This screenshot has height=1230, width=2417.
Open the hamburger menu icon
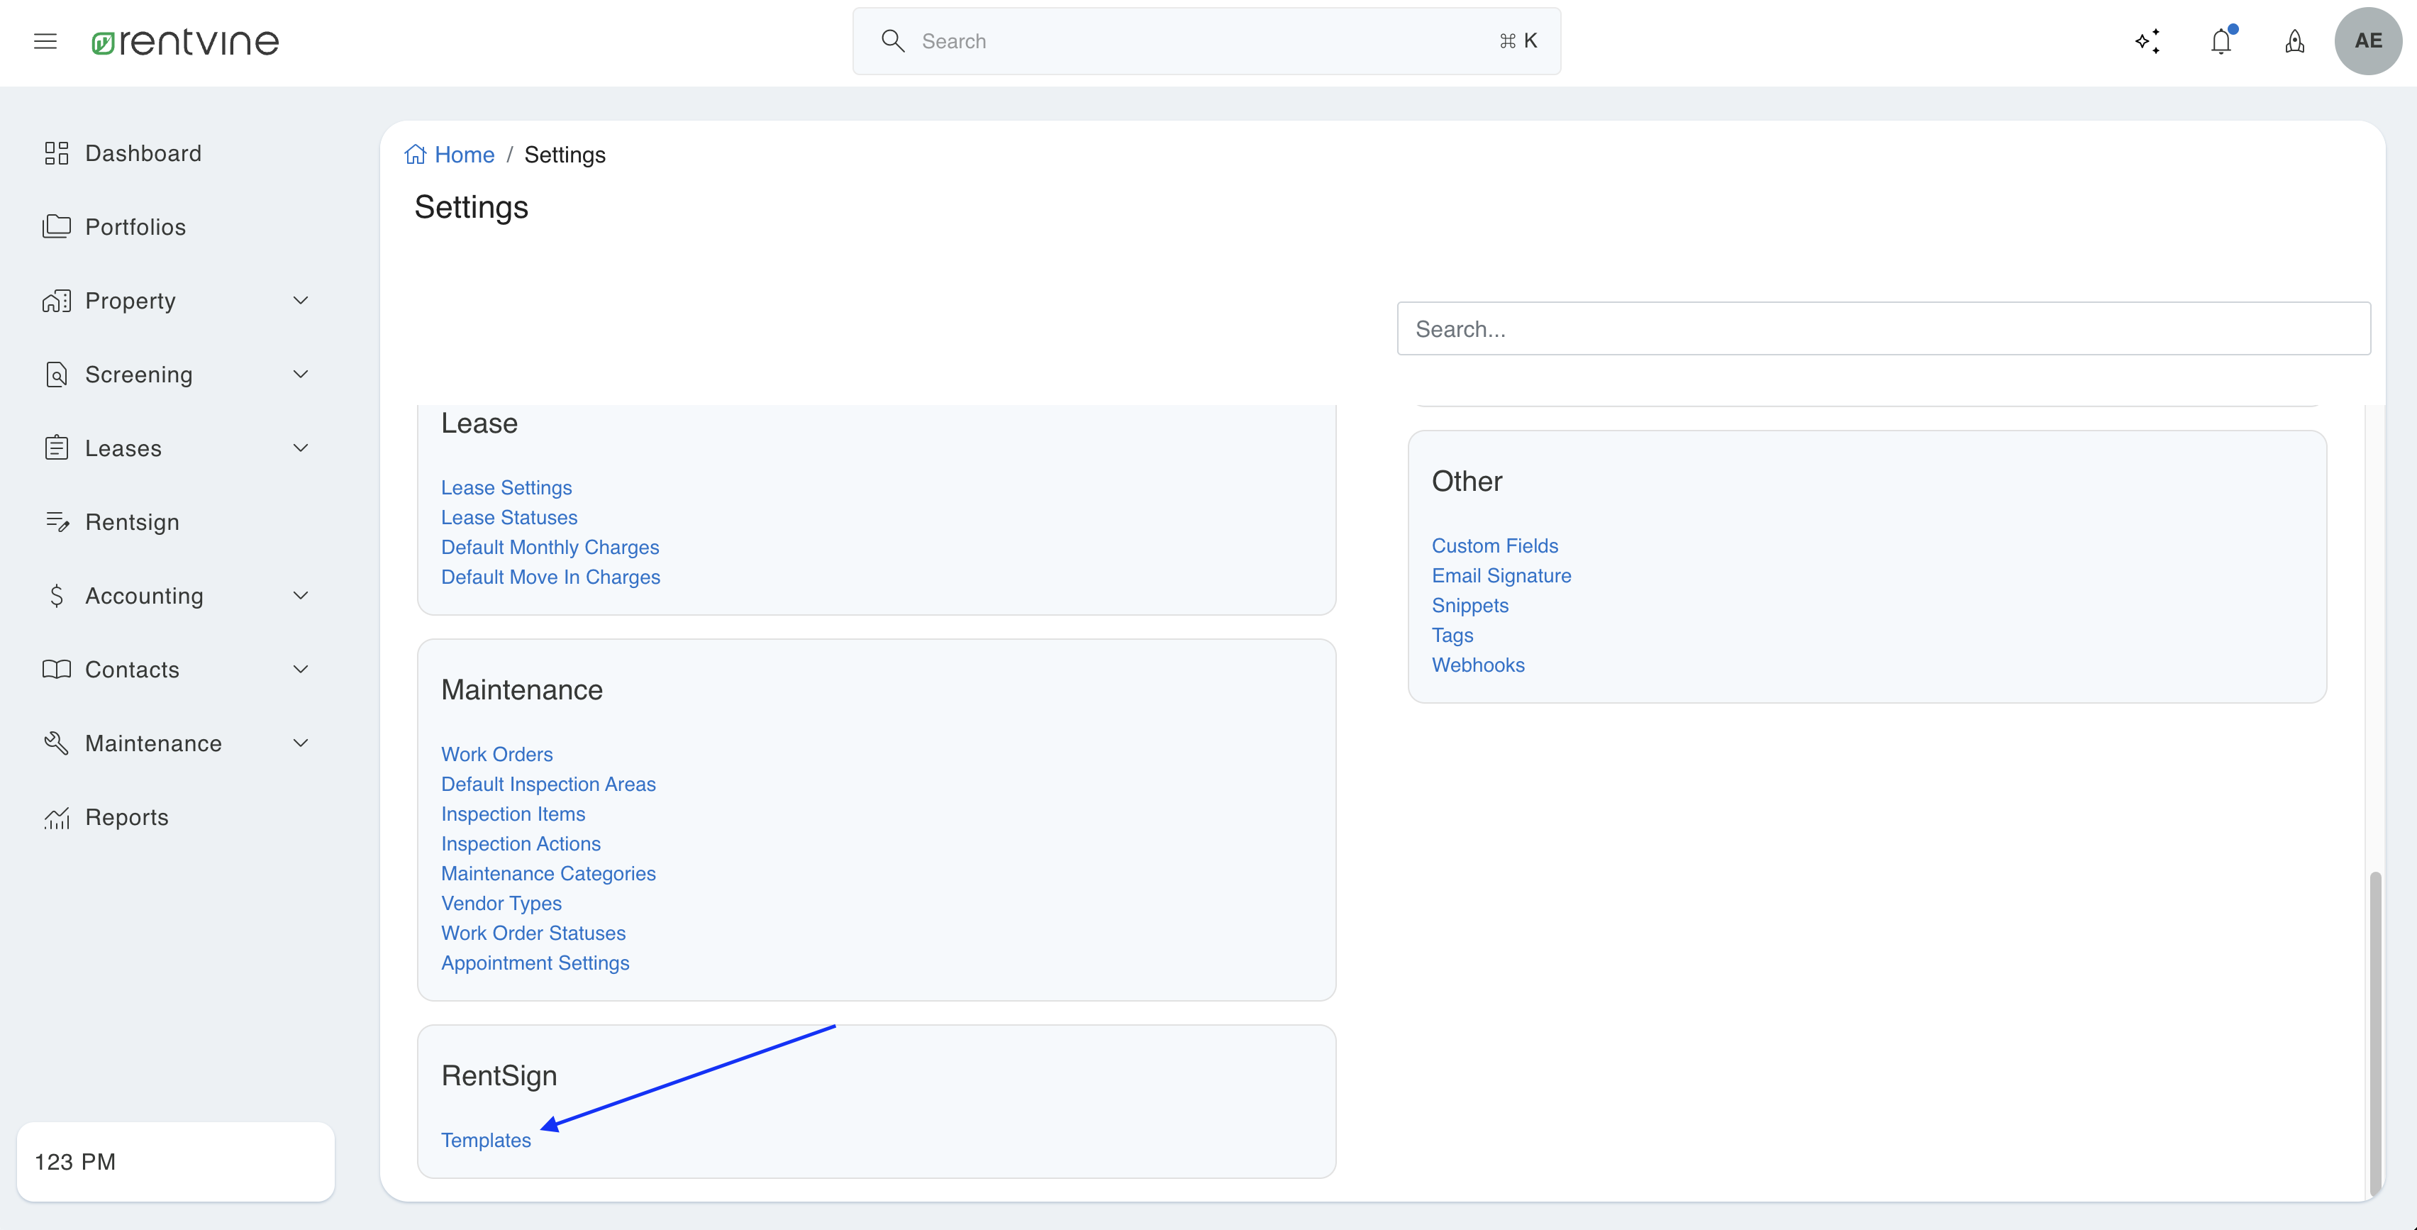(45, 41)
